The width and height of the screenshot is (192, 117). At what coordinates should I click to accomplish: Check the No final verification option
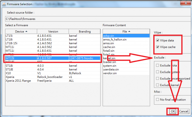(157, 100)
